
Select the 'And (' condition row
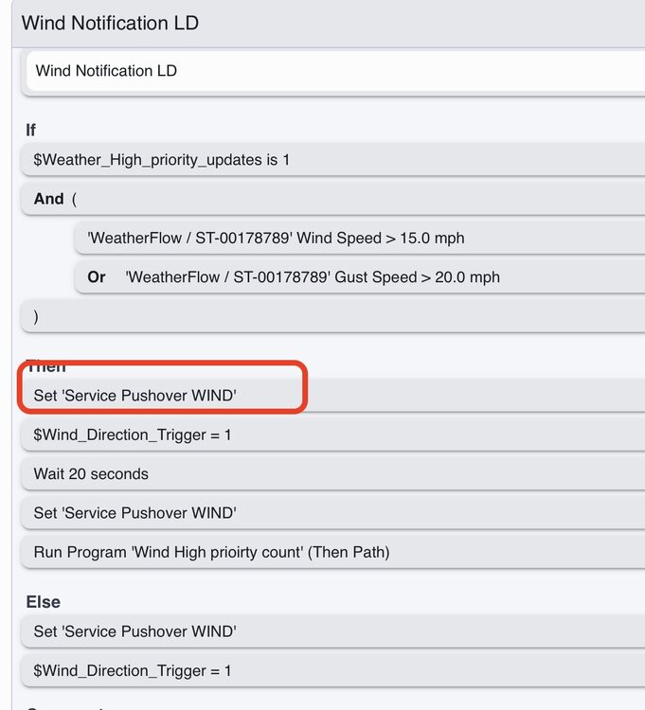[332, 199]
